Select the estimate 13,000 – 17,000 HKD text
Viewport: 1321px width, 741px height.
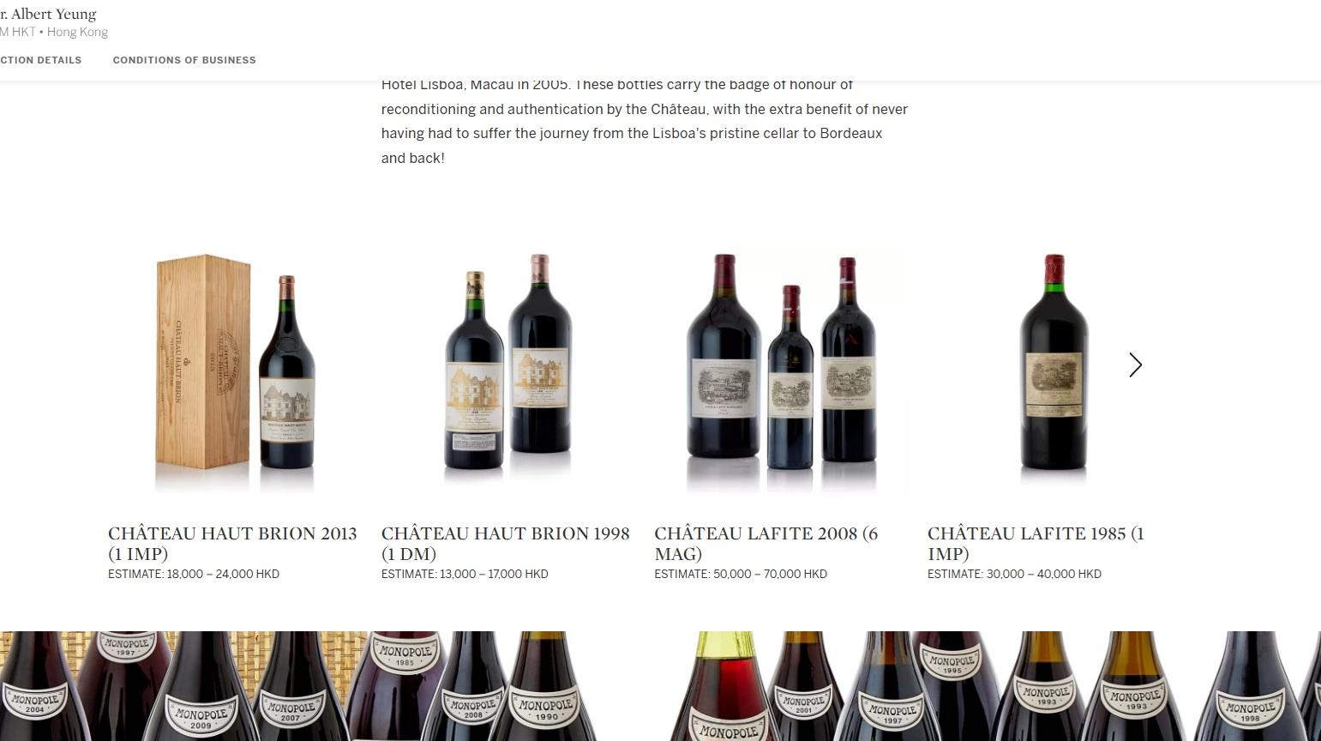465,574
